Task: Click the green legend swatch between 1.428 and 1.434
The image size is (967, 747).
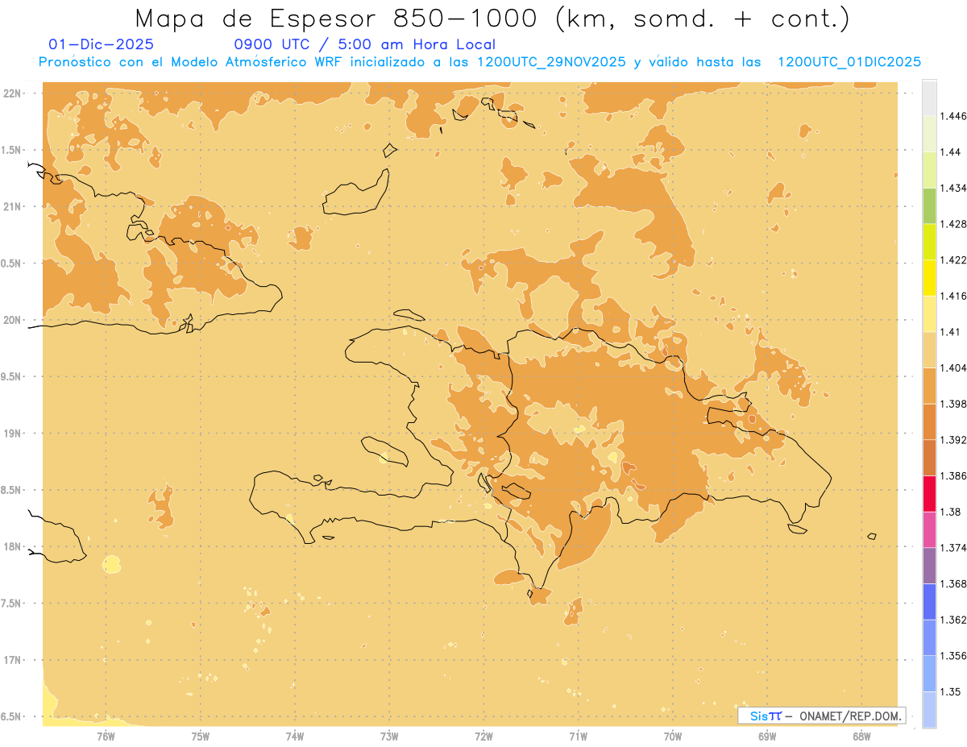Action: [x=929, y=205]
